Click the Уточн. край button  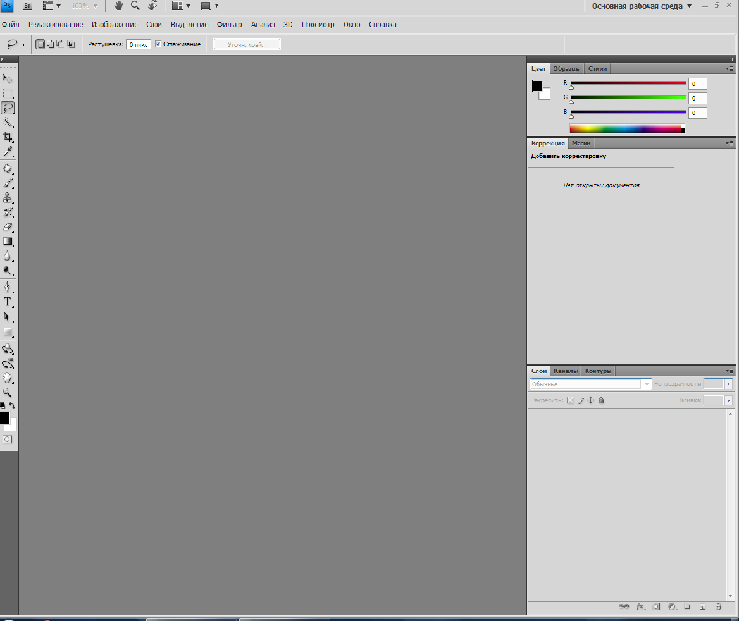247,44
